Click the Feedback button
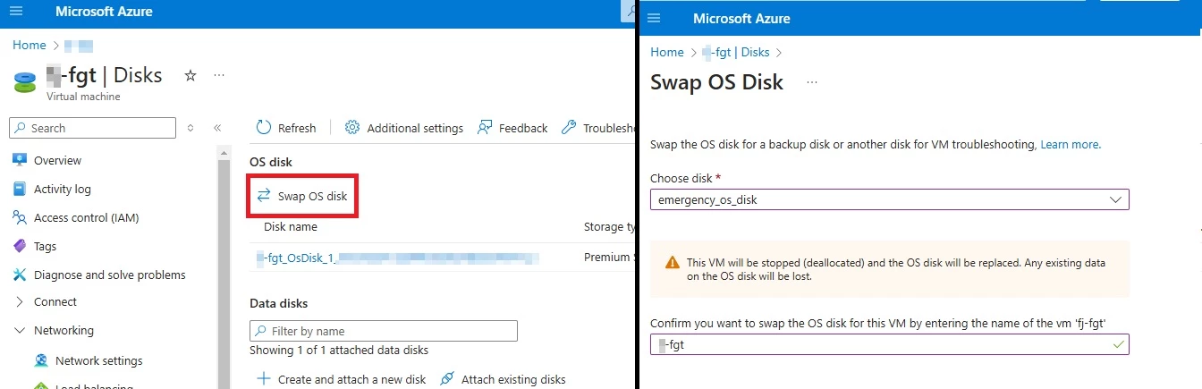Viewport: 1202px width, 389px height. (512, 128)
